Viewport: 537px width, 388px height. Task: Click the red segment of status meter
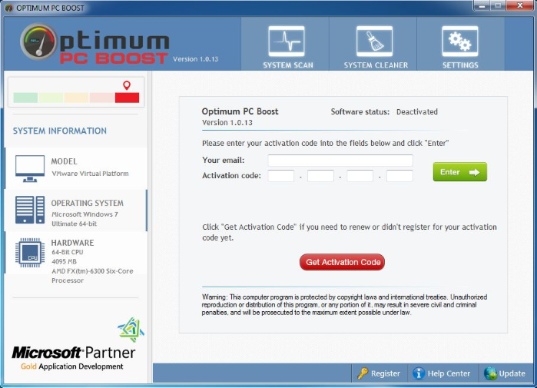[127, 98]
